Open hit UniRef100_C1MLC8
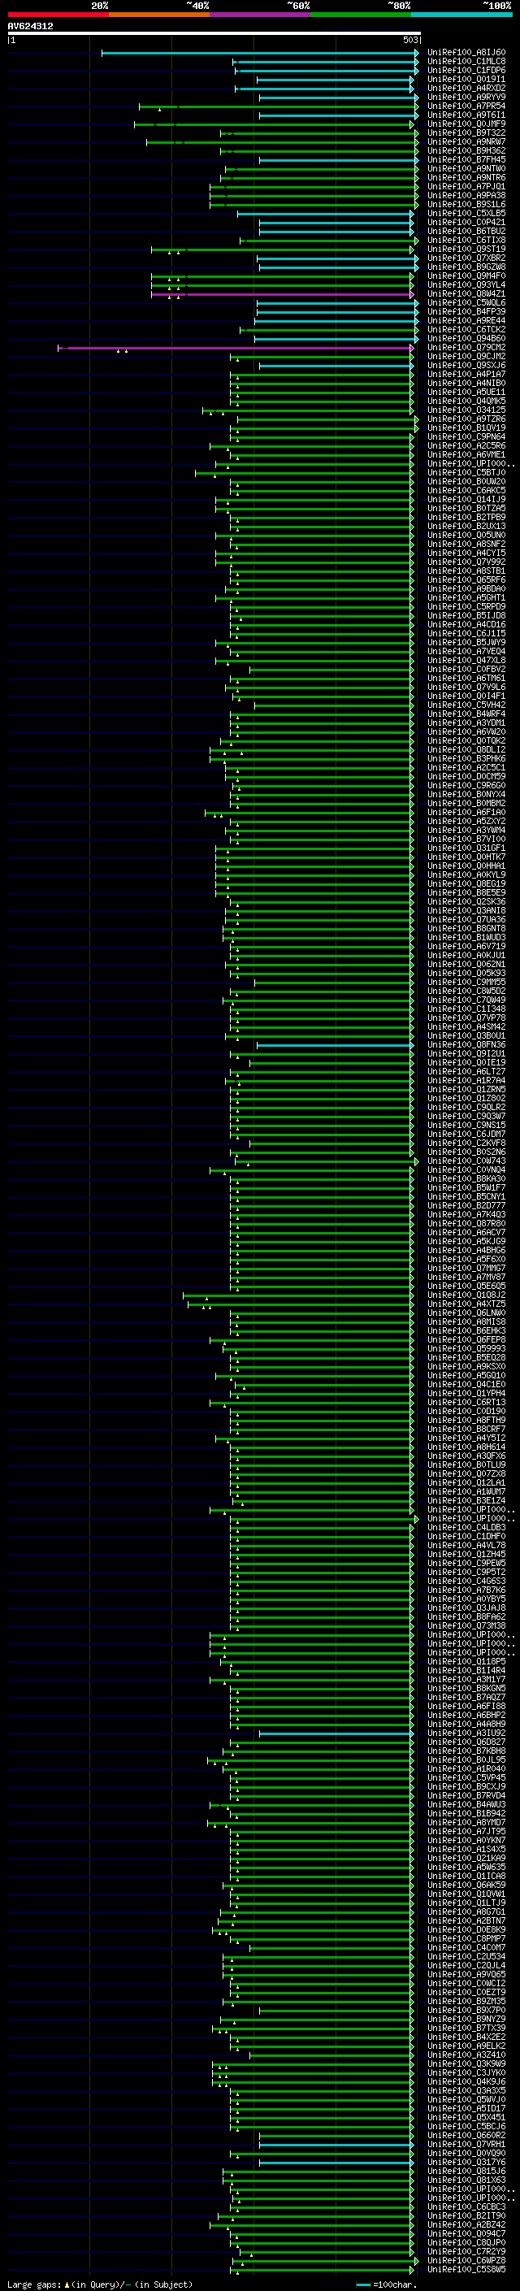520x2291 pixels. (466, 62)
